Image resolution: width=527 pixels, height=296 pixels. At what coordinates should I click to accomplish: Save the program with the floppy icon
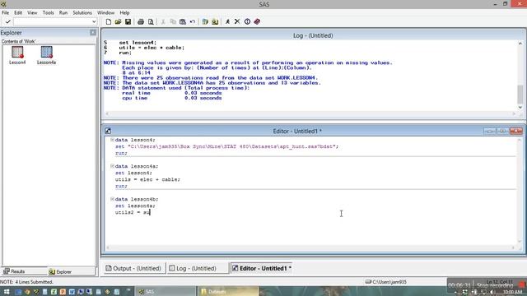(128, 22)
